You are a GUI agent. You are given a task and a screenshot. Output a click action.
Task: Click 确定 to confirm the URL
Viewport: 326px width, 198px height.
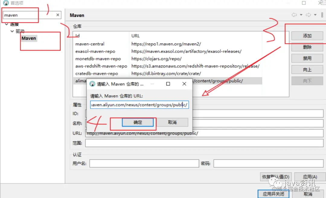[138, 122]
